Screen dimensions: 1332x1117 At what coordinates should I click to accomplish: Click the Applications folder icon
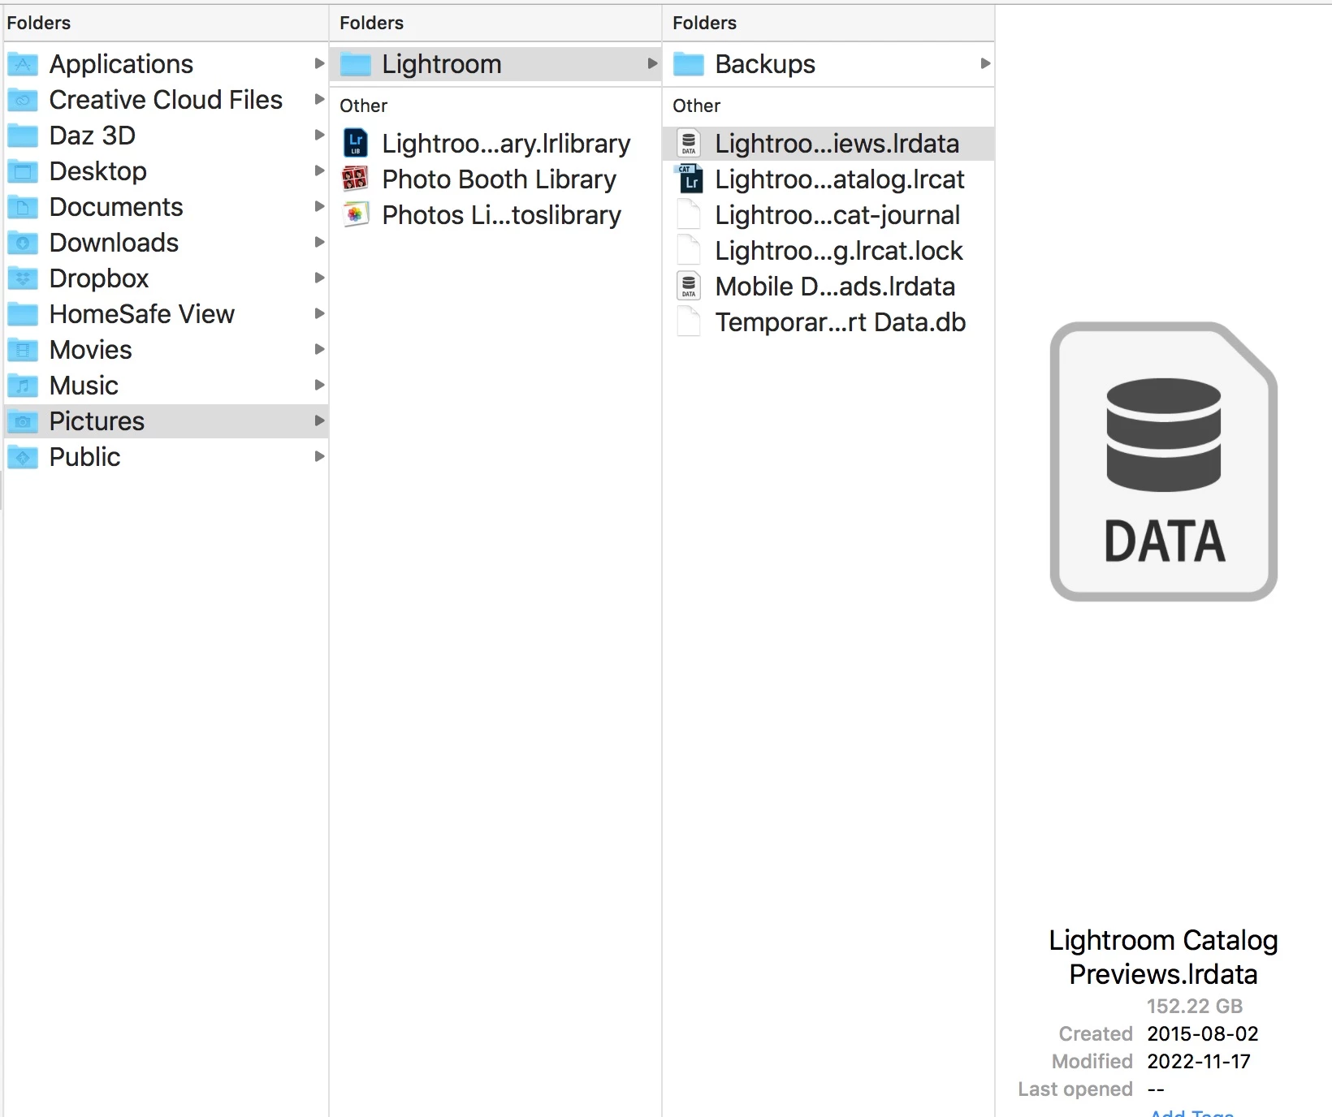pyautogui.click(x=23, y=64)
